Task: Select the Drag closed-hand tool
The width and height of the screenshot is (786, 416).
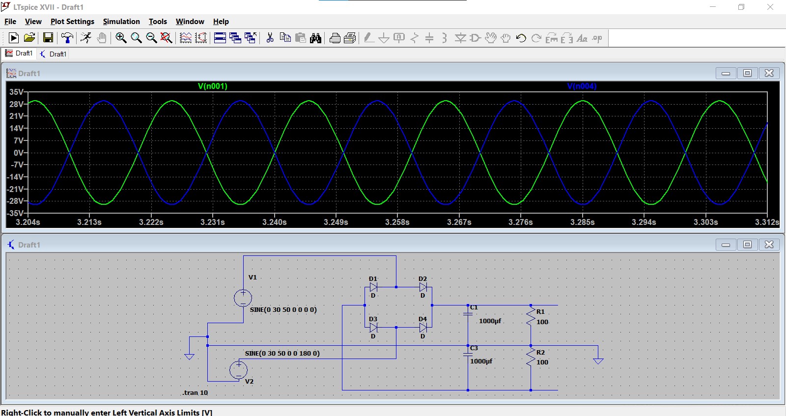Action: tap(505, 38)
